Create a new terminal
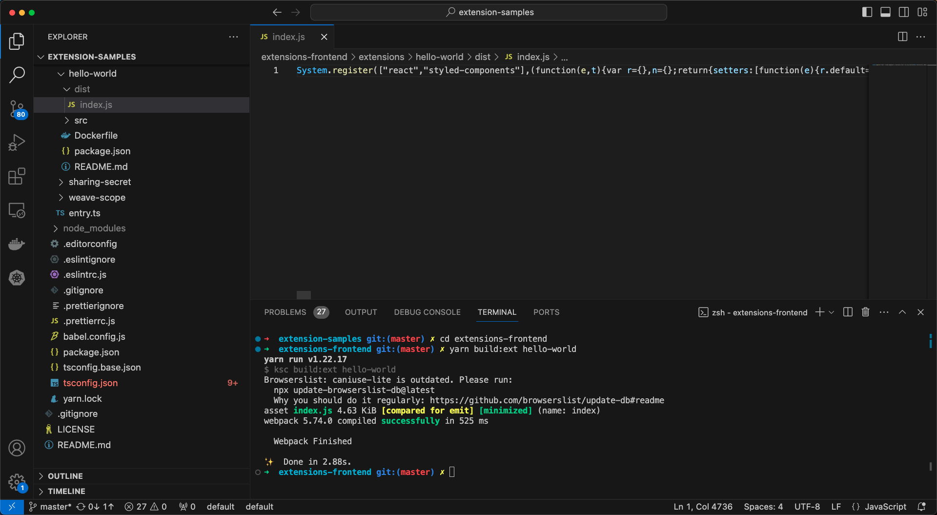This screenshot has width=937, height=515. point(819,312)
